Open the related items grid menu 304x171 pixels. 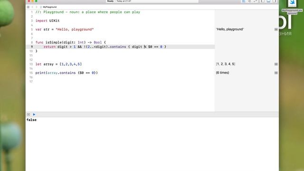28,7
